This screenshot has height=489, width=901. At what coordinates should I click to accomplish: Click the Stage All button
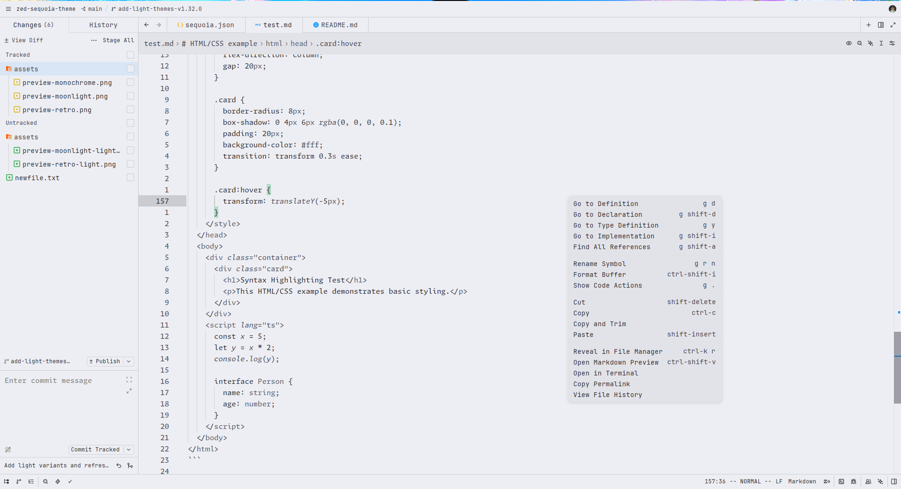click(x=118, y=40)
